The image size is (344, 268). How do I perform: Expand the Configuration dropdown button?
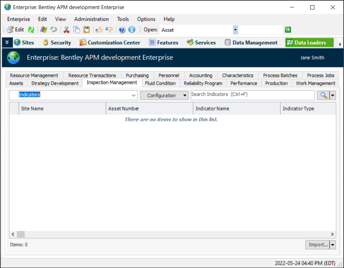tap(185, 95)
